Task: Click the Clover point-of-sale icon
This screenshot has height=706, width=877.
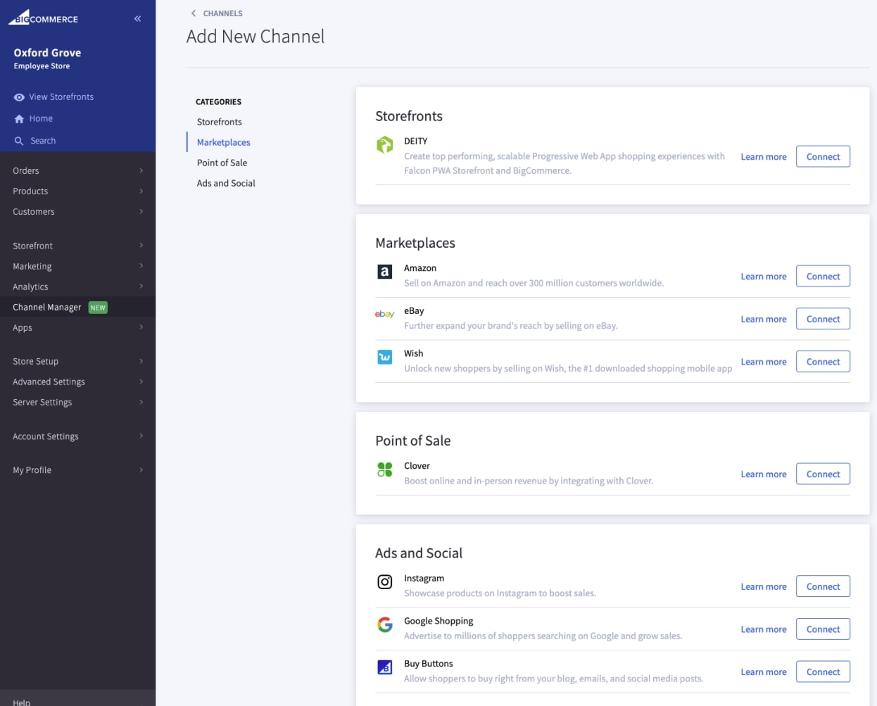Action: (x=384, y=469)
